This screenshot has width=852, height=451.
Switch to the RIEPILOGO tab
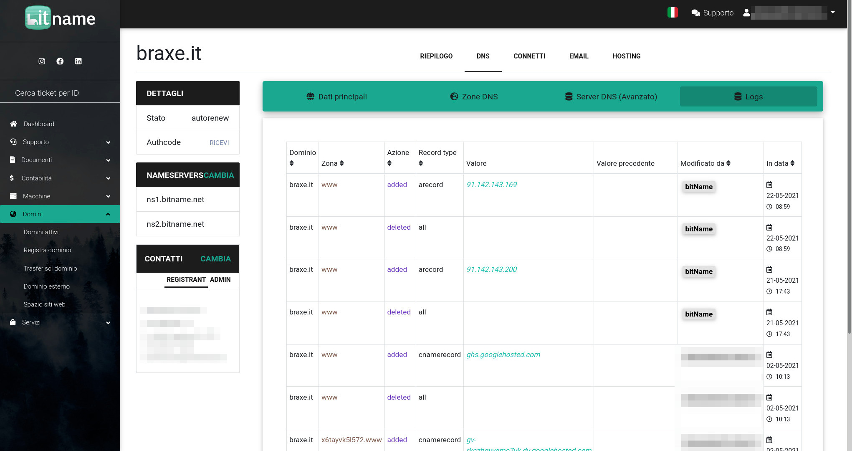436,56
